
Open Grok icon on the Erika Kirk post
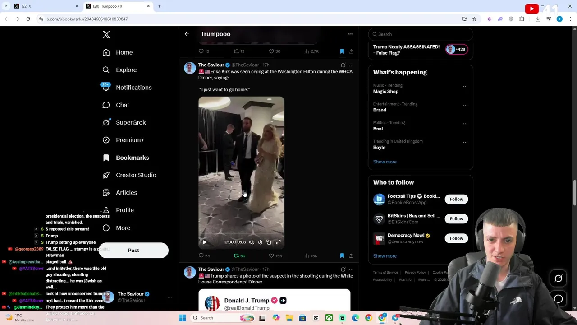pos(343,65)
